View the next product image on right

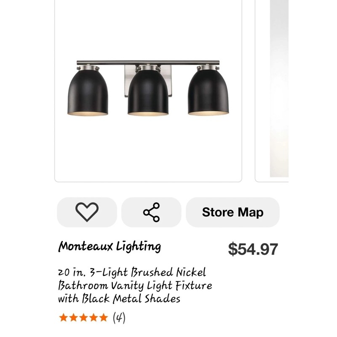click(279, 91)
